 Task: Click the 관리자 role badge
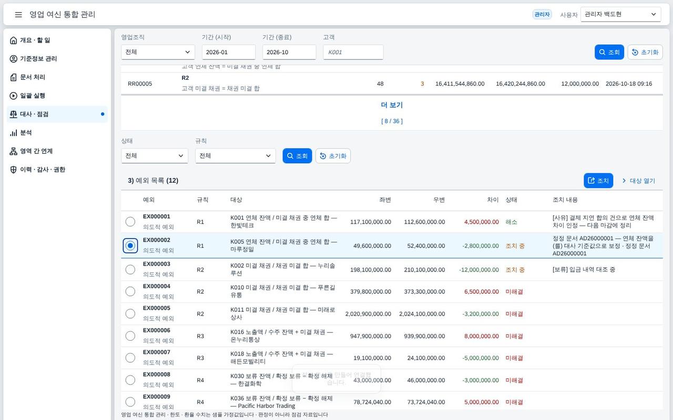(x=542, y=15)
